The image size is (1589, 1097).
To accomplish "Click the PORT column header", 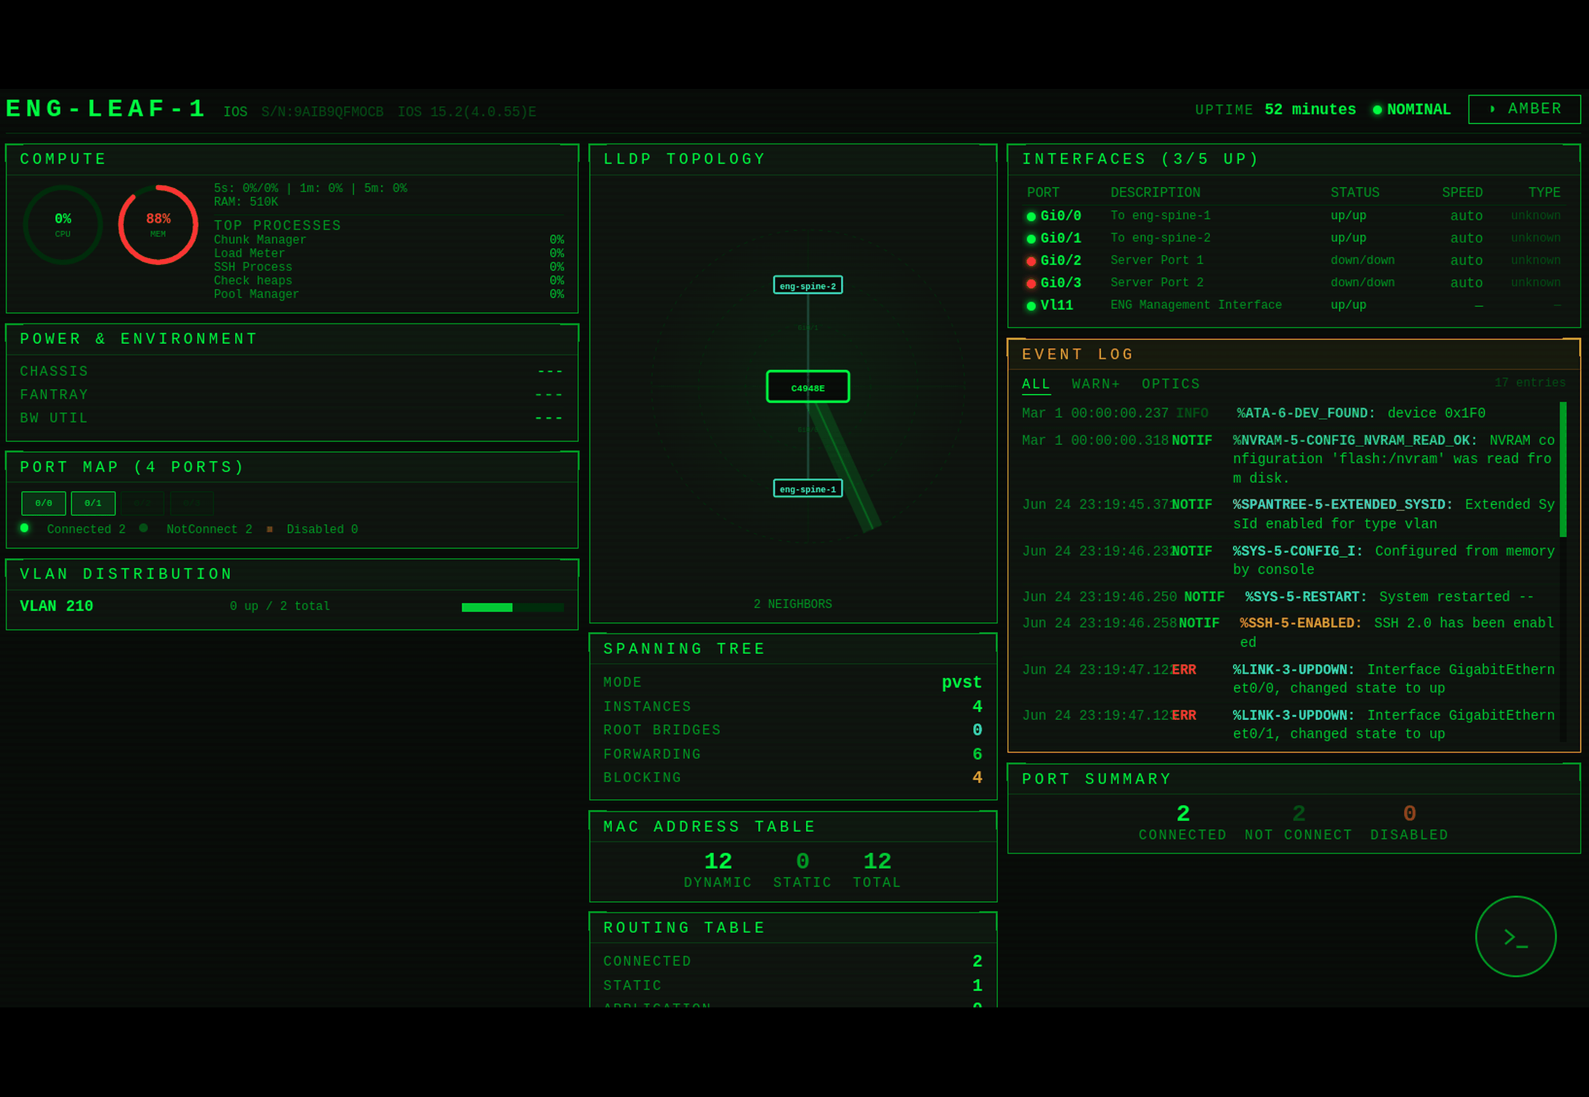I will [1043, 193].
